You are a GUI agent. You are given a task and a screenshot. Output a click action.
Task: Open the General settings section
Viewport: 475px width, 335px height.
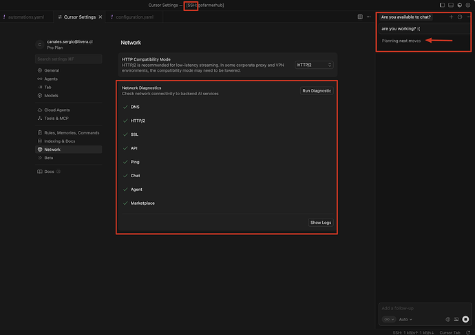pos(68,70)
